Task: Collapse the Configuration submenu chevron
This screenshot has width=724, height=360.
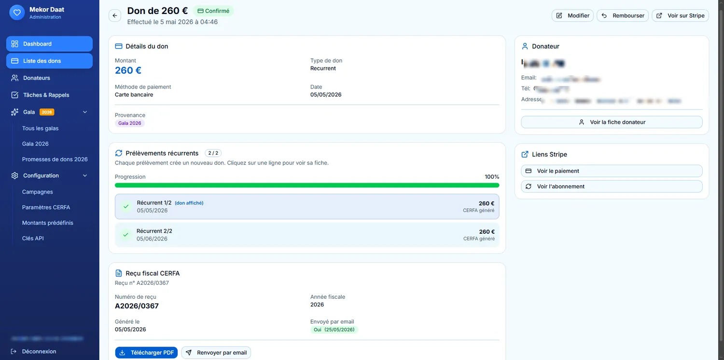Action: point(85,175)
